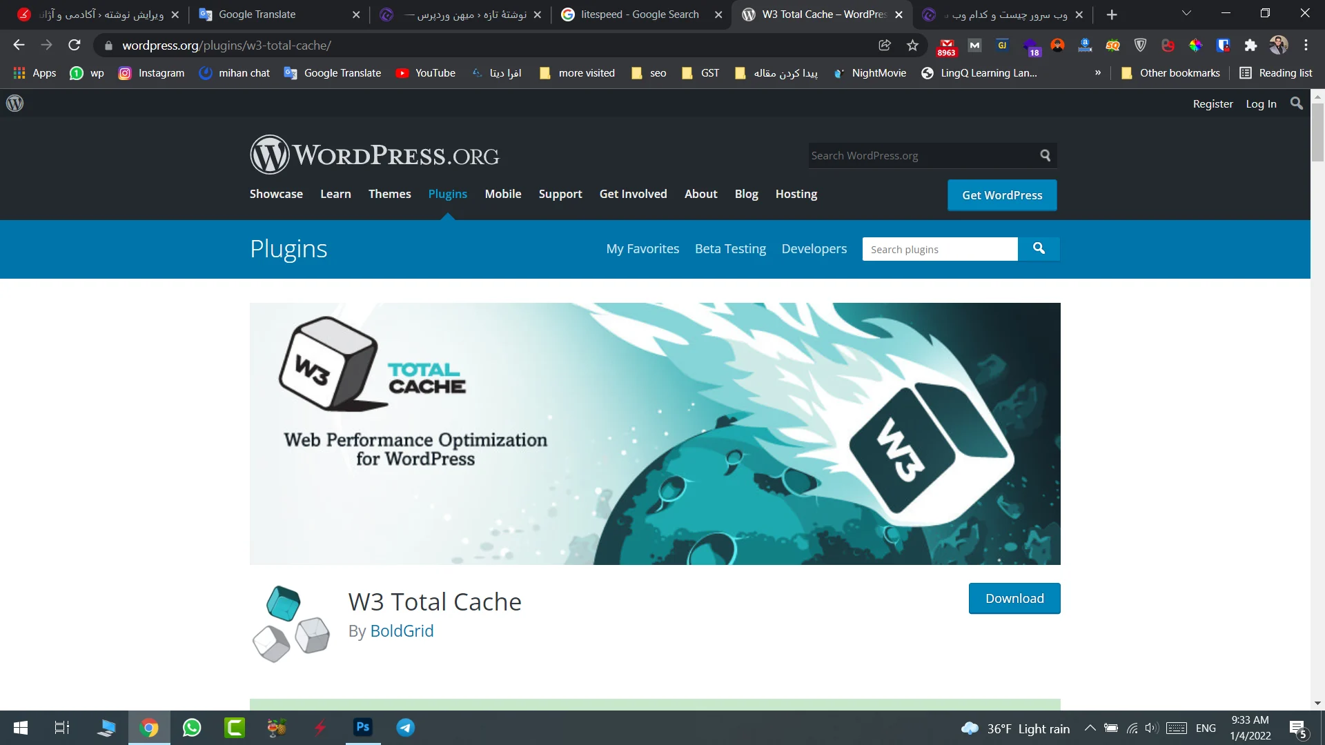Click the WordPress admin bar logo

14,103
